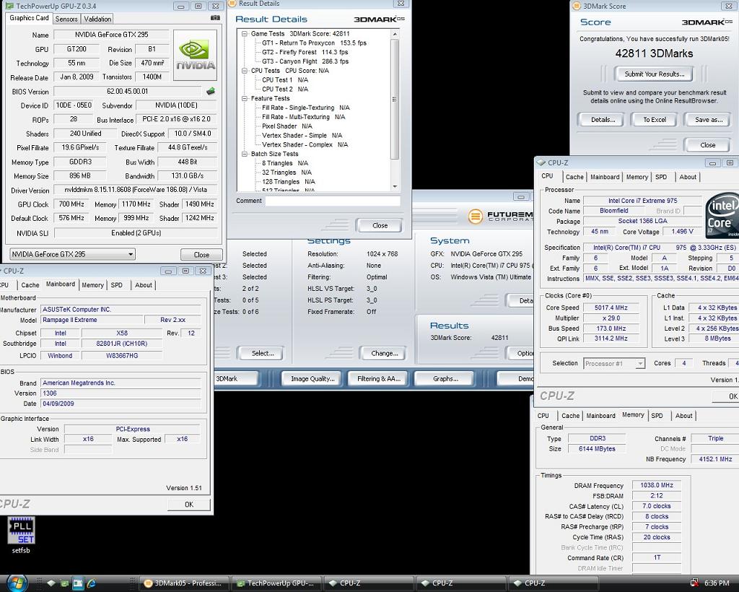Select GT2 - Firefly Forest result row
739x592 pixels.
[305, 52]
